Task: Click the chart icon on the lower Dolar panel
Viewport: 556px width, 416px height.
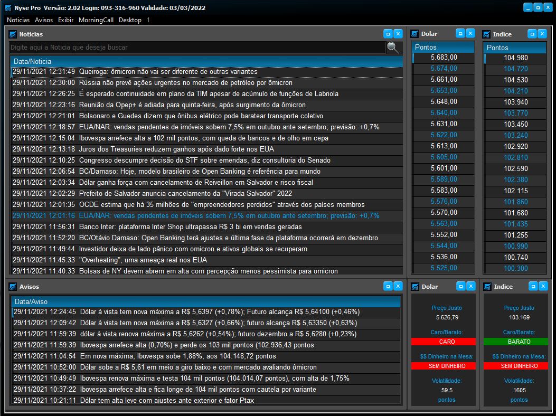Action: tap(415, 287)
